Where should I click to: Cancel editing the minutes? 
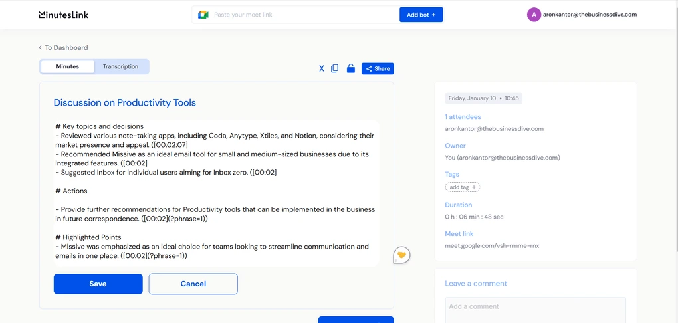tap(193, 284)
